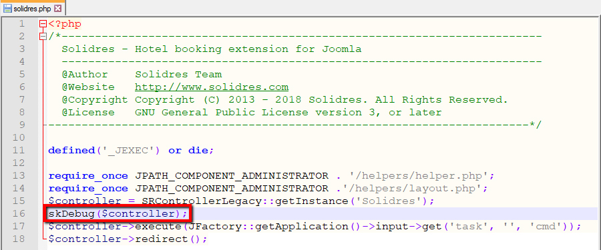601x250 pixels.
Task: Click require_once keyword on line 14
Action: (88, 189)
